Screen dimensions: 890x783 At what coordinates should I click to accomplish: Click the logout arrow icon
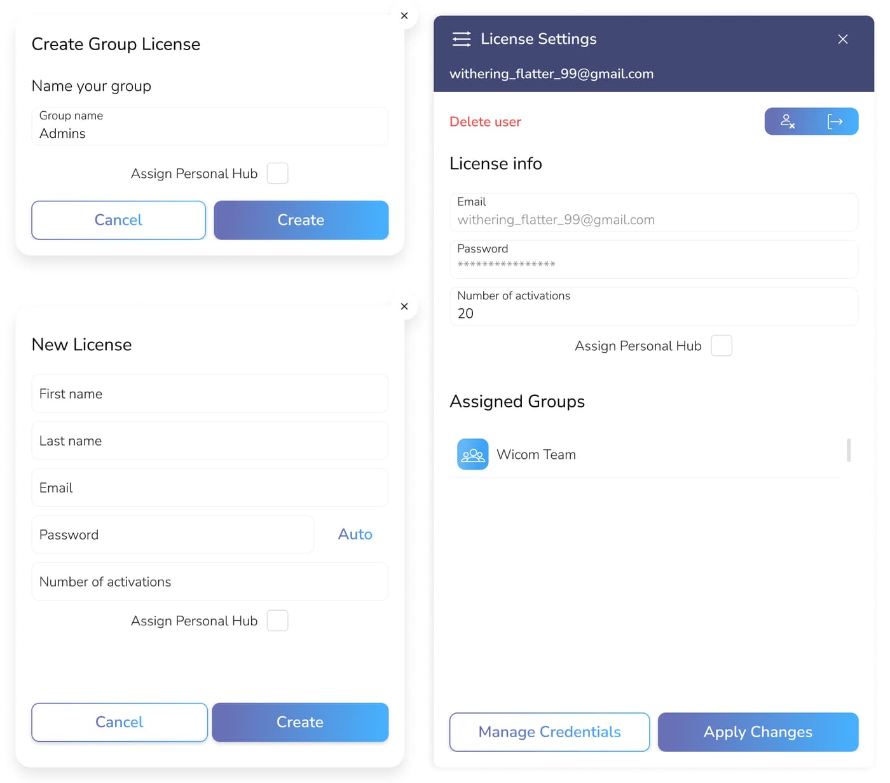(835, 121)
